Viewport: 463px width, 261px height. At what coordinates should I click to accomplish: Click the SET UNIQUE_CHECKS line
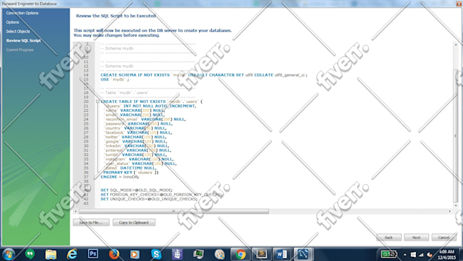tap(149, 199)
